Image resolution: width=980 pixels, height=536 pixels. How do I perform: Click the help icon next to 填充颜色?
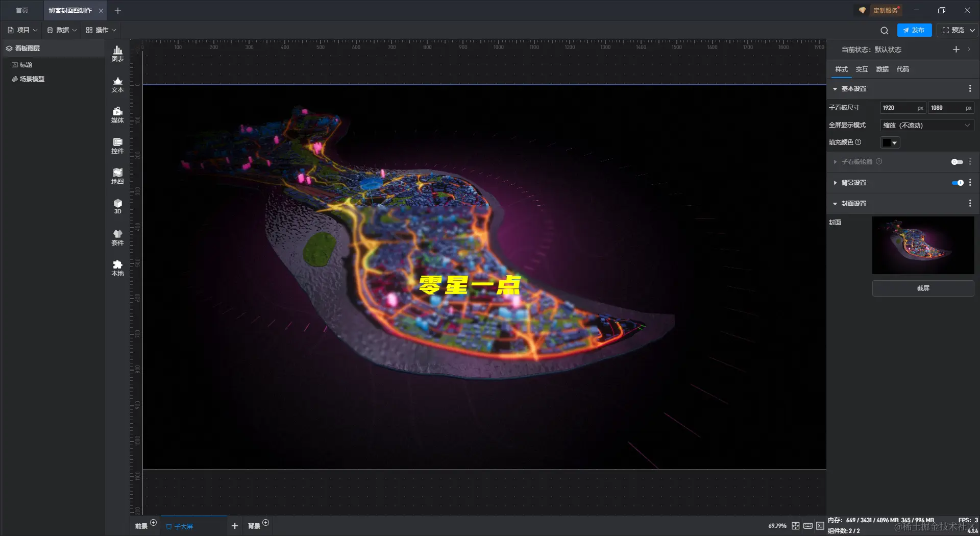858,142
